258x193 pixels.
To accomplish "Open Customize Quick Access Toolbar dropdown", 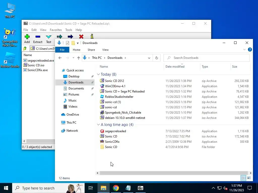I will click(78, 43).
